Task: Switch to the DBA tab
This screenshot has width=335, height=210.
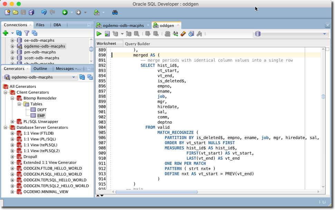Action: tap(57, 25)
